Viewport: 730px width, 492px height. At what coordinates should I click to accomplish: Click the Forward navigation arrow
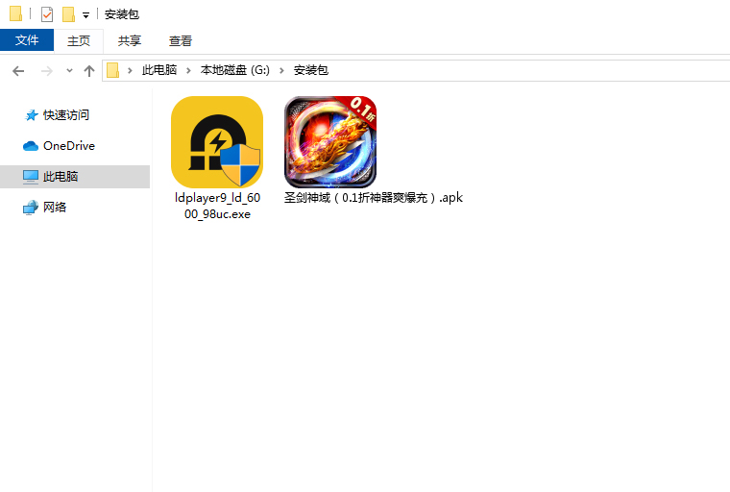point(45,71)
